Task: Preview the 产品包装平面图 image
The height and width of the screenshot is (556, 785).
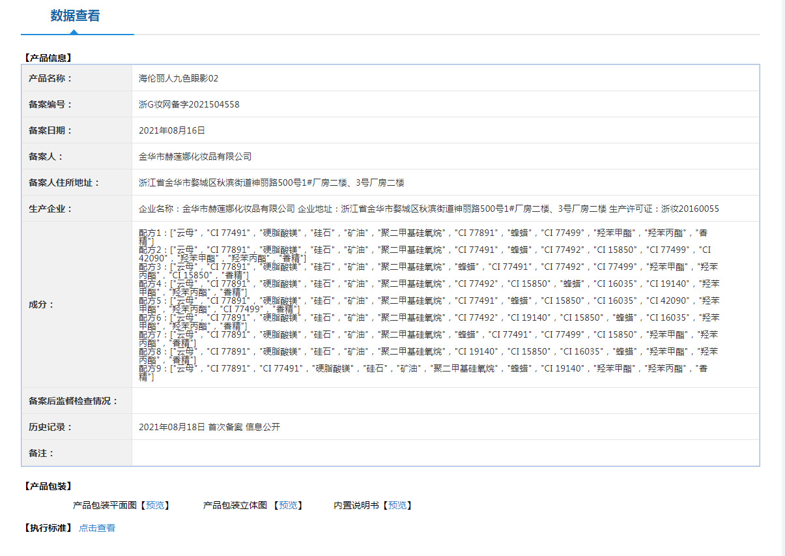Action: pyautogui.click(x=156, y=505)
